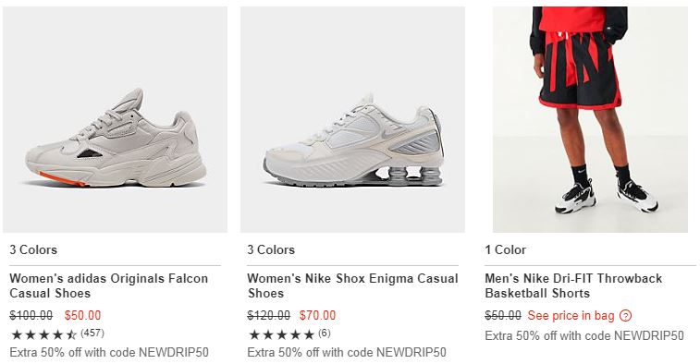Click the help icon beside See price in bag
The width and height of the screenshot is (700, 364).
625,316
